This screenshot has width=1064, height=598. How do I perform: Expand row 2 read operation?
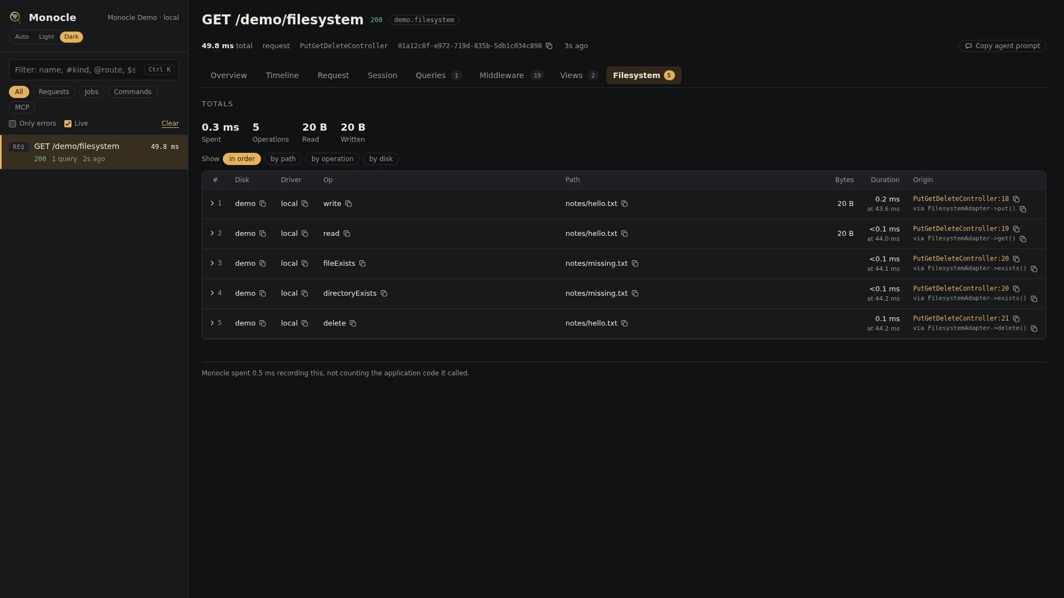pos(212,234)
